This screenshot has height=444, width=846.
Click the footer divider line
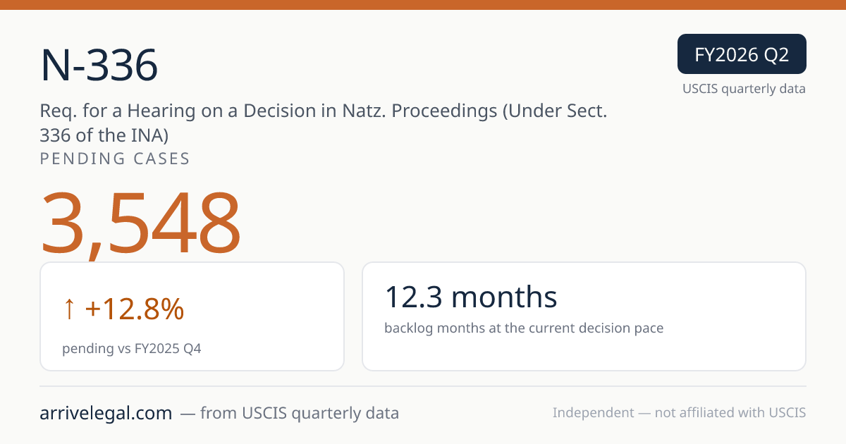tap(423, 386)
